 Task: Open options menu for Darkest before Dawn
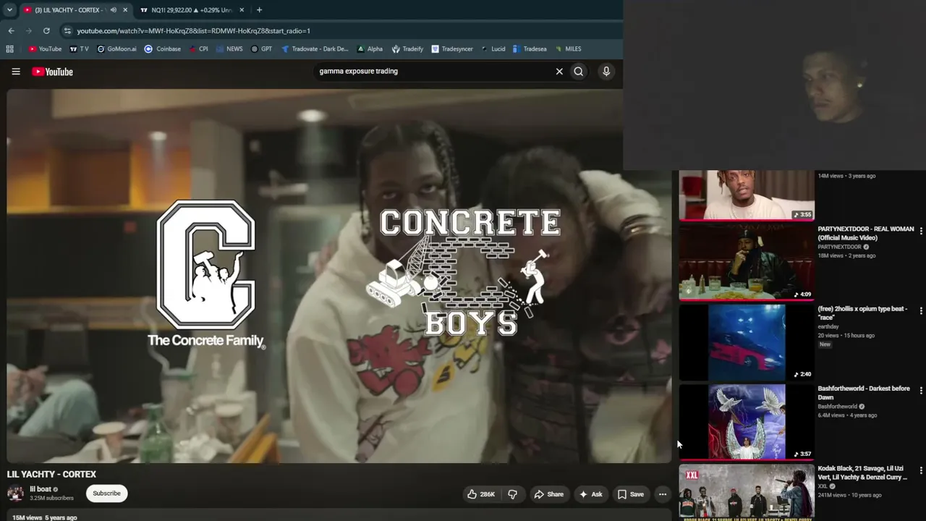click(921, 390)
